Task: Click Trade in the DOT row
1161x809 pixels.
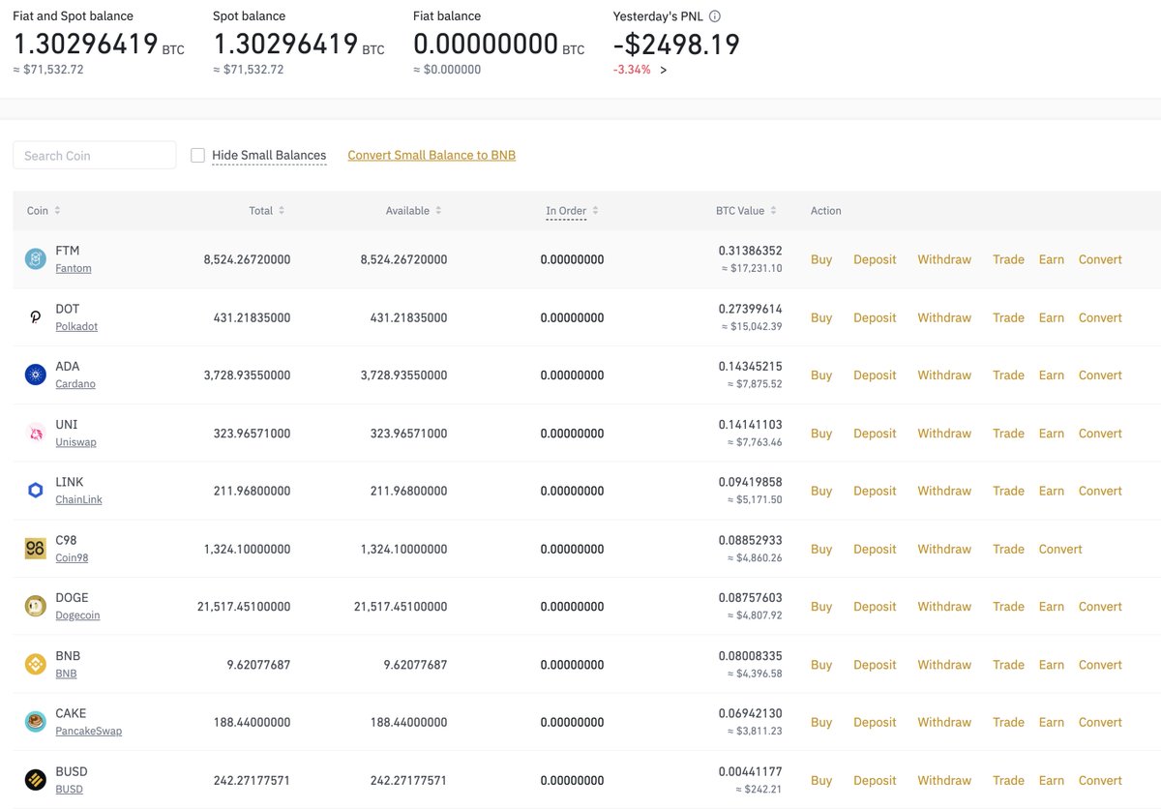Action: pos(1008,317)
